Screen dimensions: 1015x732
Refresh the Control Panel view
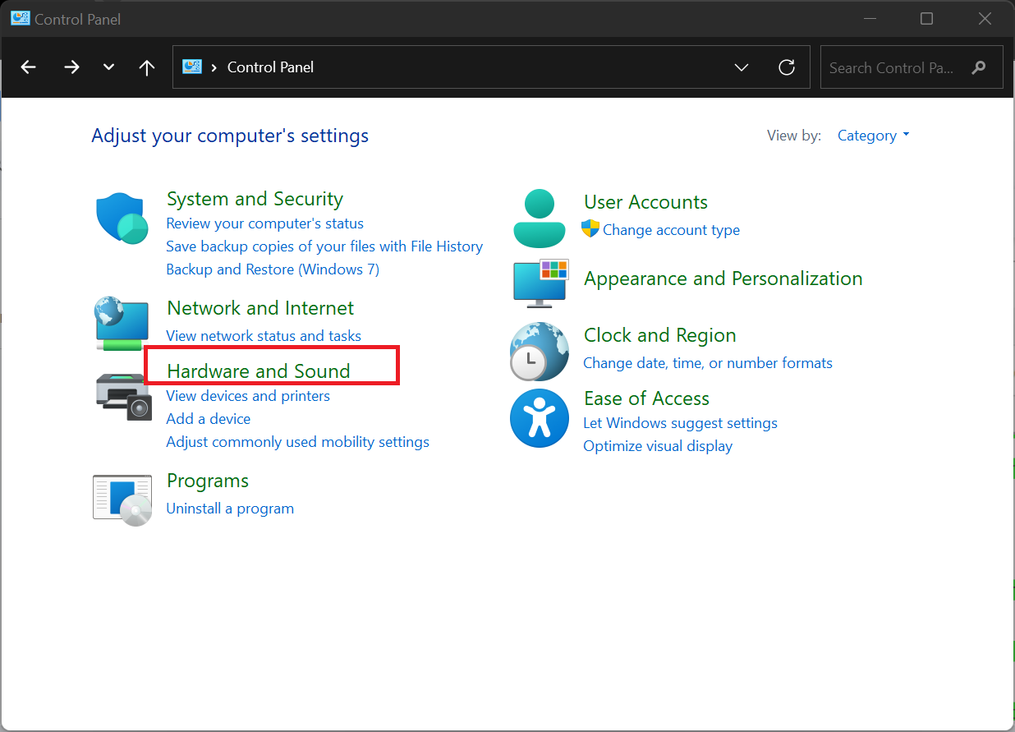(x=786, y=67)
